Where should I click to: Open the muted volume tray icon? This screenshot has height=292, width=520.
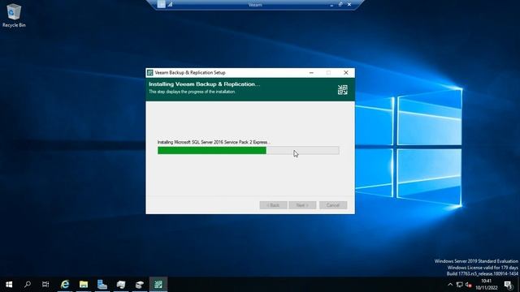468,285
